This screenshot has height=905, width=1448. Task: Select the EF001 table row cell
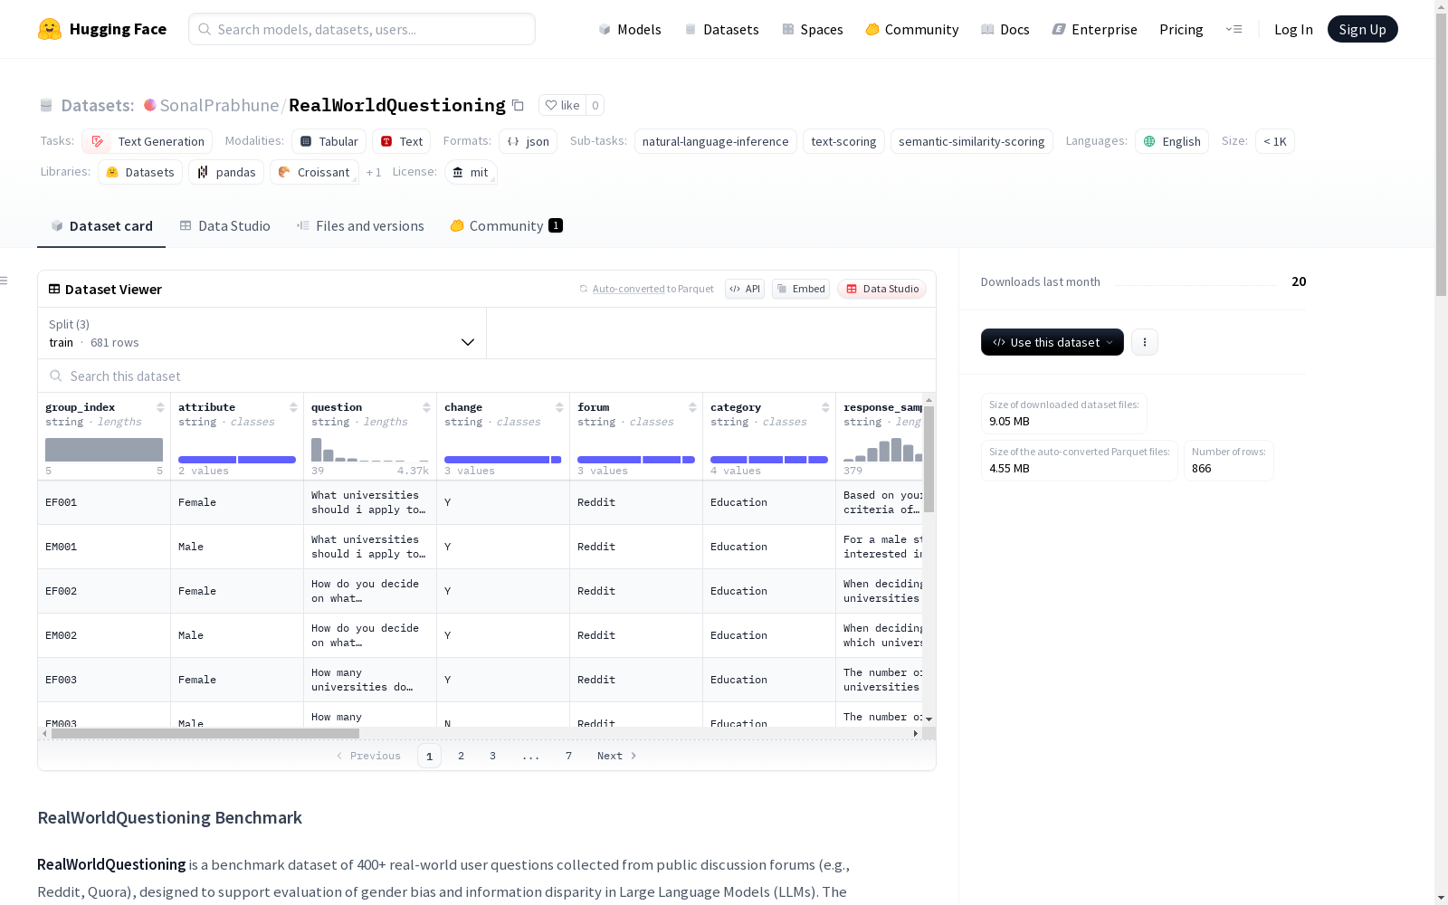pyautogui.click(x=104, y=502)
